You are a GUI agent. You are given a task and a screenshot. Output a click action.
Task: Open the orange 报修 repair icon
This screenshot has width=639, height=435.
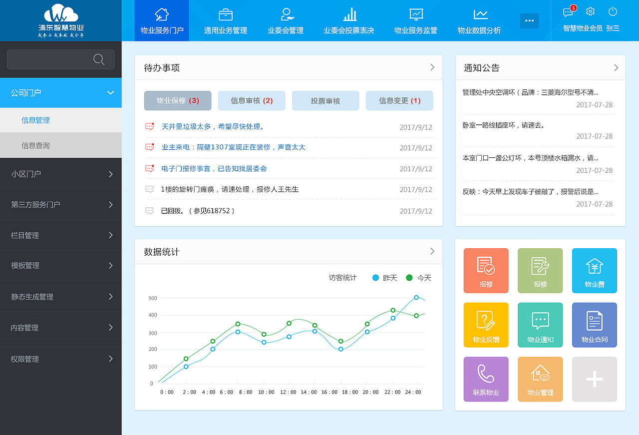click(486, 270)
